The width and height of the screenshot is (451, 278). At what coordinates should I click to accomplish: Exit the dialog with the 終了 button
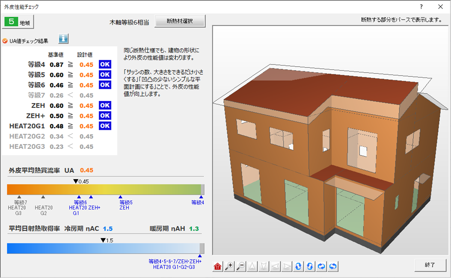point(430,266)
